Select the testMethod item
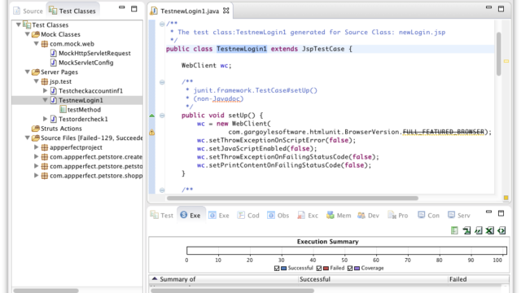The height and width of the screenshot is (293, 521). (x=80, y=110)
